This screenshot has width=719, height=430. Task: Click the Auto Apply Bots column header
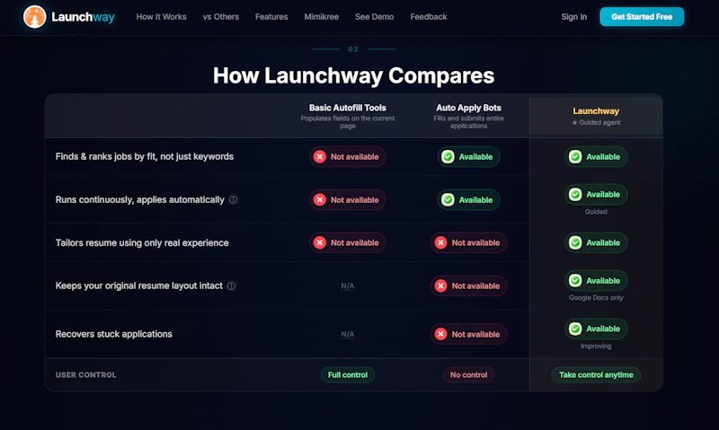coord(468,108)
